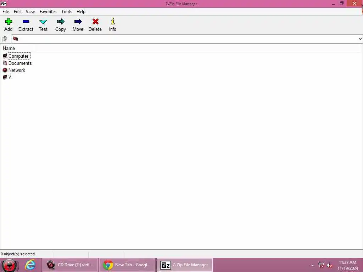The width and height of the screenshot is (363, 272).
Task: Go up one folder level
Action: click(x=5, y=38)
